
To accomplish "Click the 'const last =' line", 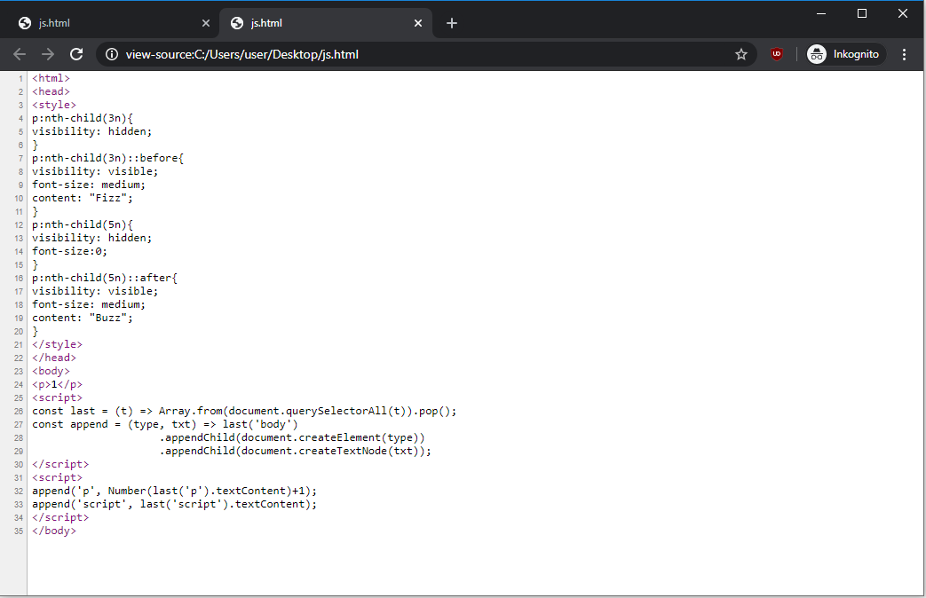I will pyautogui.click(x=244, y=411).
